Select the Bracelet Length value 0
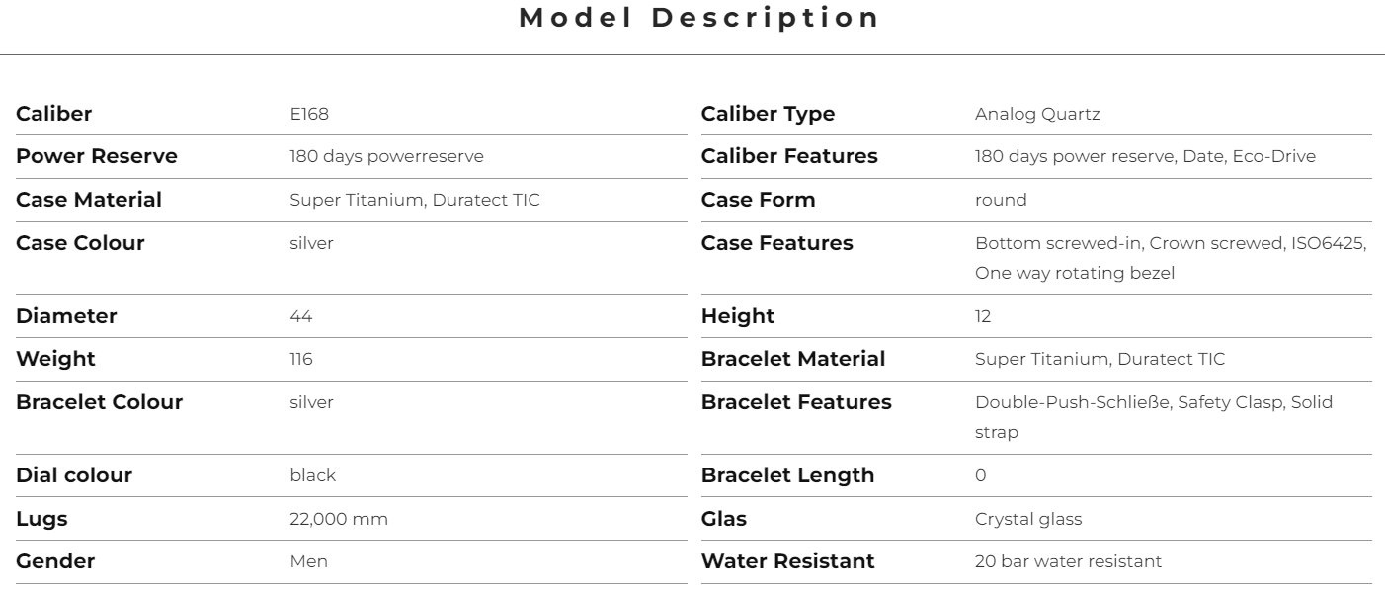 click(980, 475)
